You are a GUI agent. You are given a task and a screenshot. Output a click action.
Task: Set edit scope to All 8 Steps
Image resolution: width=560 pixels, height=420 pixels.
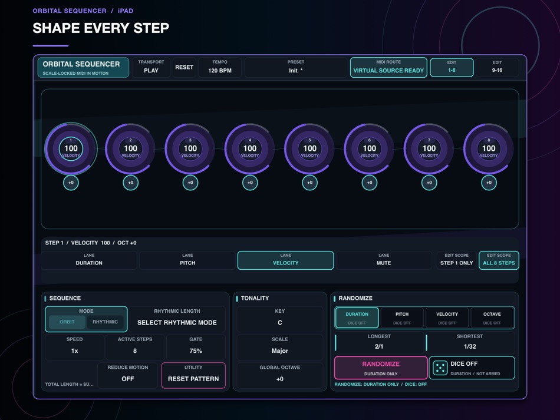(x=499, y=260)
